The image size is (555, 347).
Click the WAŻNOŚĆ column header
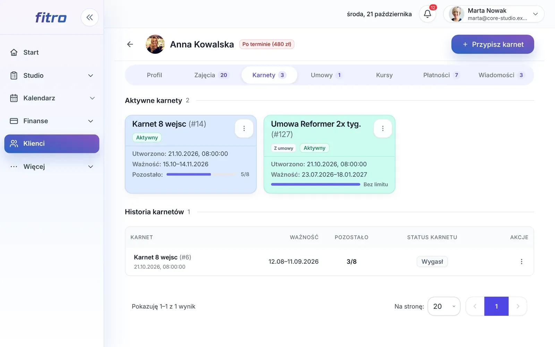coord(304,237)
